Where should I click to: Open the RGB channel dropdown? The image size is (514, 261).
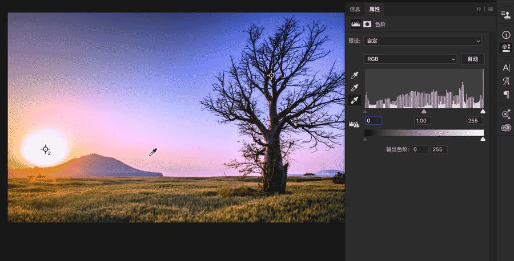pyautogui.click(x=410, y=59)
